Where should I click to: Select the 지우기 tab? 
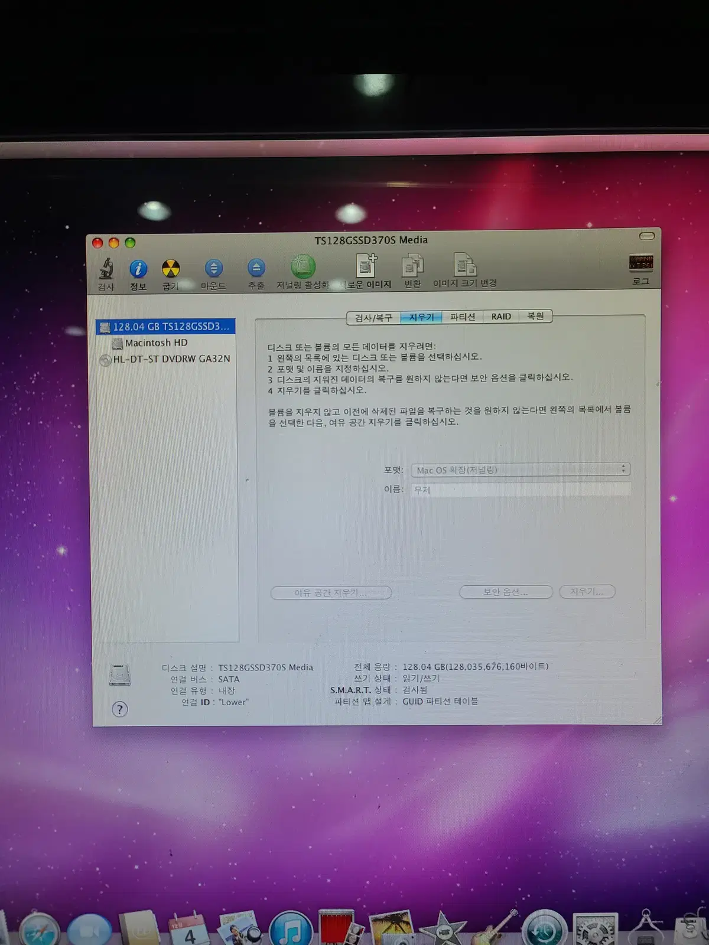pyautogui.click(x=421, y=317)
